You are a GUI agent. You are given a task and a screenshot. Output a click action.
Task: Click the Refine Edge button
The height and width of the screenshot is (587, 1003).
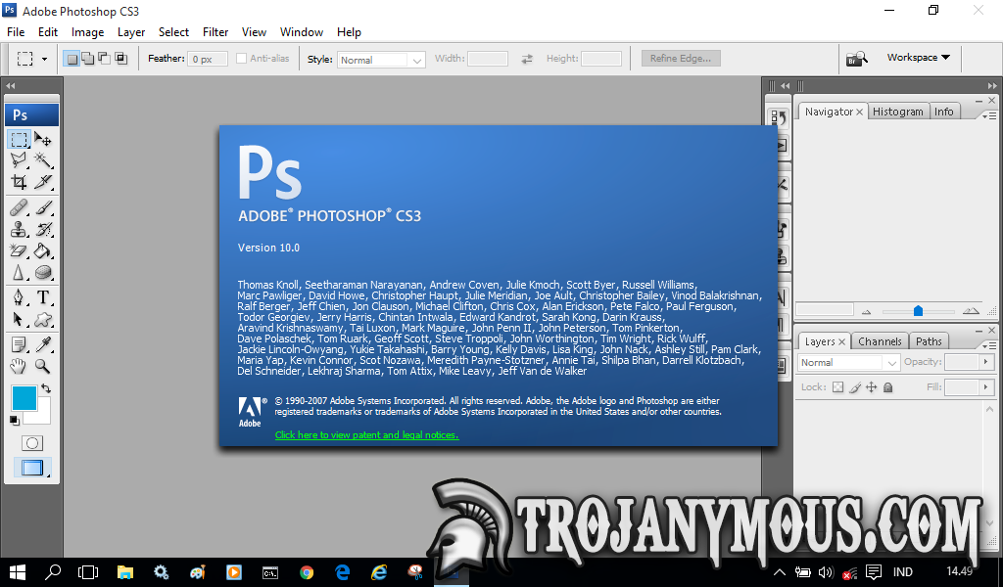coord(681,59)
